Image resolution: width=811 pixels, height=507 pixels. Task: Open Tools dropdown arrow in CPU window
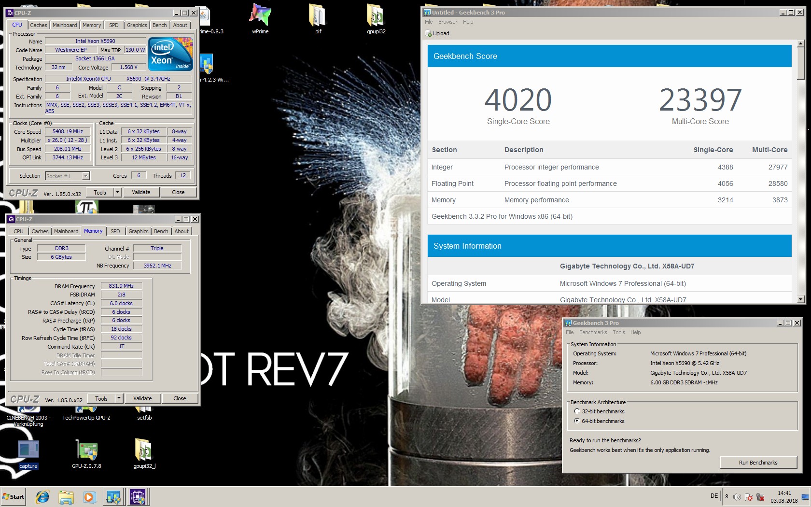117,192
